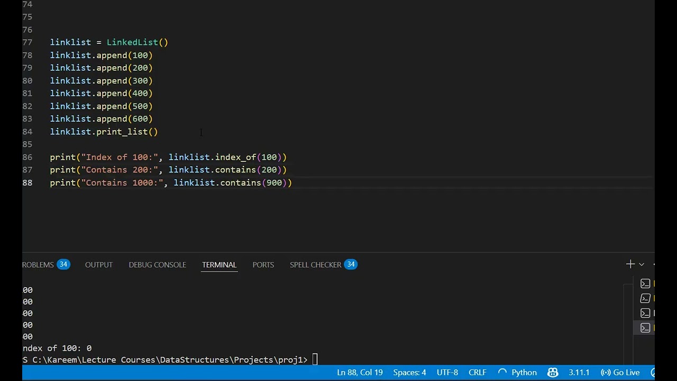Click the terminal prompt input area
The height and width of the screenshot is (381, 677).
click(315, 360)
